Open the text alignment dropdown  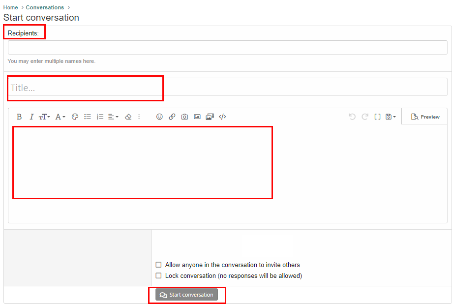[113, 117]
